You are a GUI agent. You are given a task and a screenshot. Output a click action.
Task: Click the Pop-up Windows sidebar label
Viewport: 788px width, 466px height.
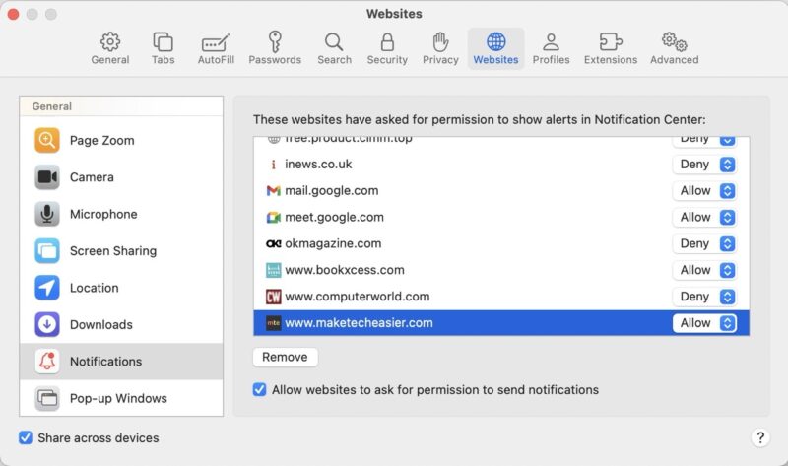118,399
